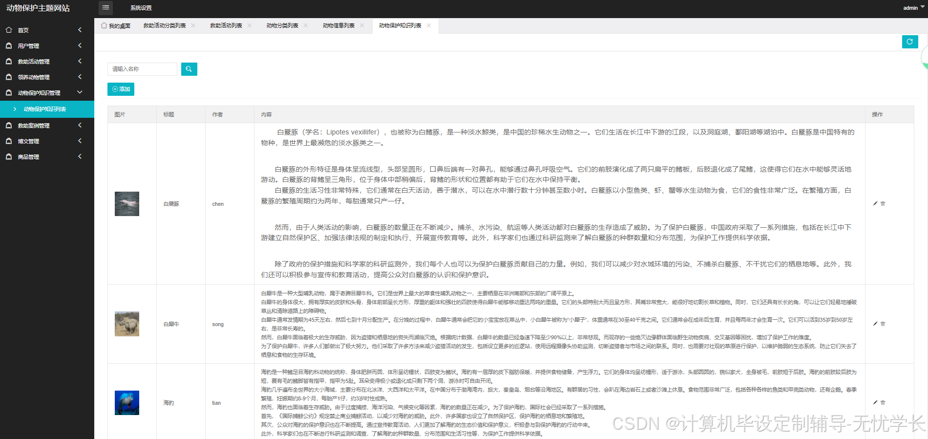This screenshot has height=439, width=928.
Task: Delete the 白犀牛 row with trash icon
Action: point(883,324)
